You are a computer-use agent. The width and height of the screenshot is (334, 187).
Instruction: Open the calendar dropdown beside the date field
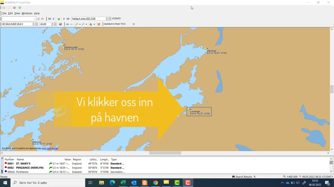click(x=110, y=19)
